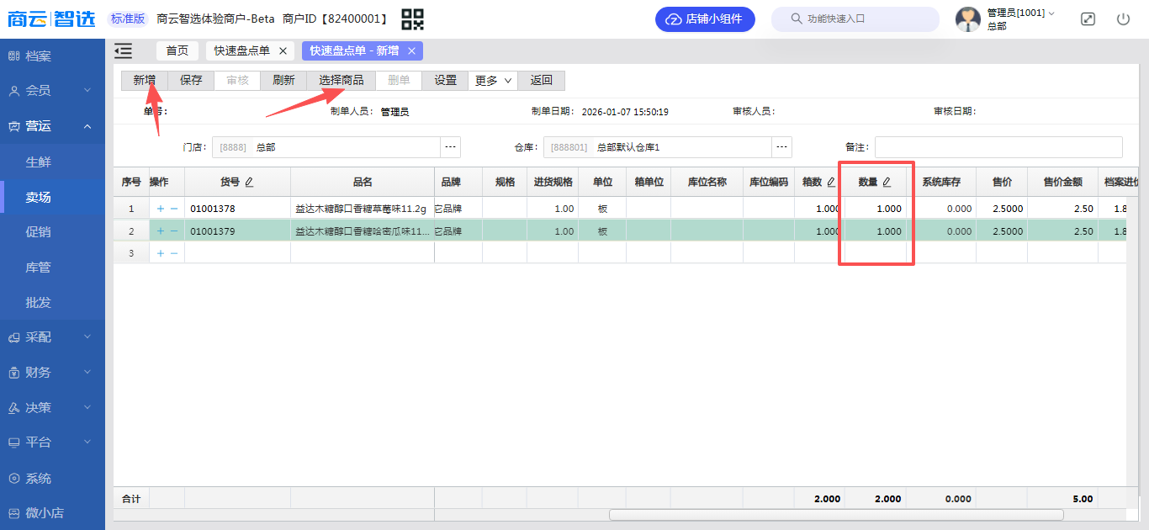Open the QR code icon
The image size is (1149, 530).
(412, 19)
